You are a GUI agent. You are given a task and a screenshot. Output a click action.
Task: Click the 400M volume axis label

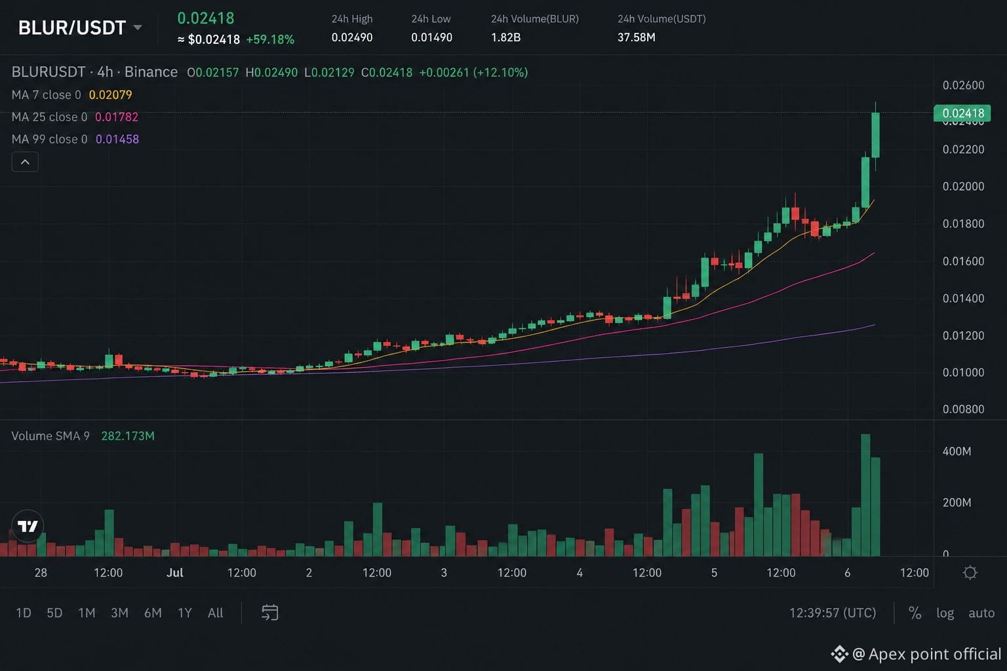click(x=957, y=451)
